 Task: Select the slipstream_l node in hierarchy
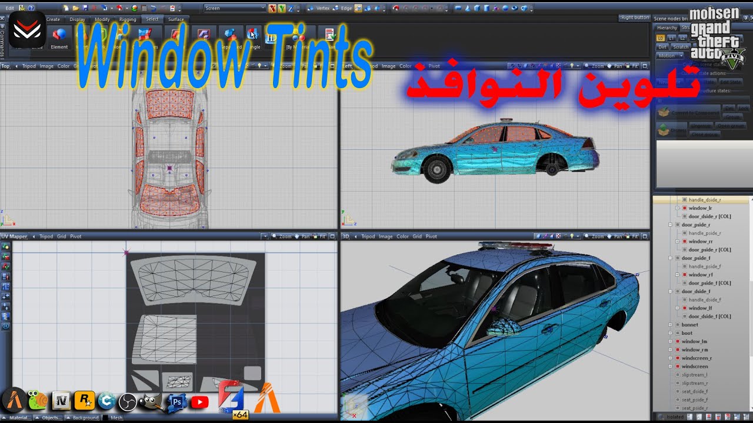click(x=694, y=374)
